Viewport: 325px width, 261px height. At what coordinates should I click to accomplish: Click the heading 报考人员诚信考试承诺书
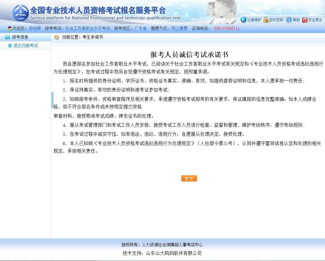click(x=189, y=54)
